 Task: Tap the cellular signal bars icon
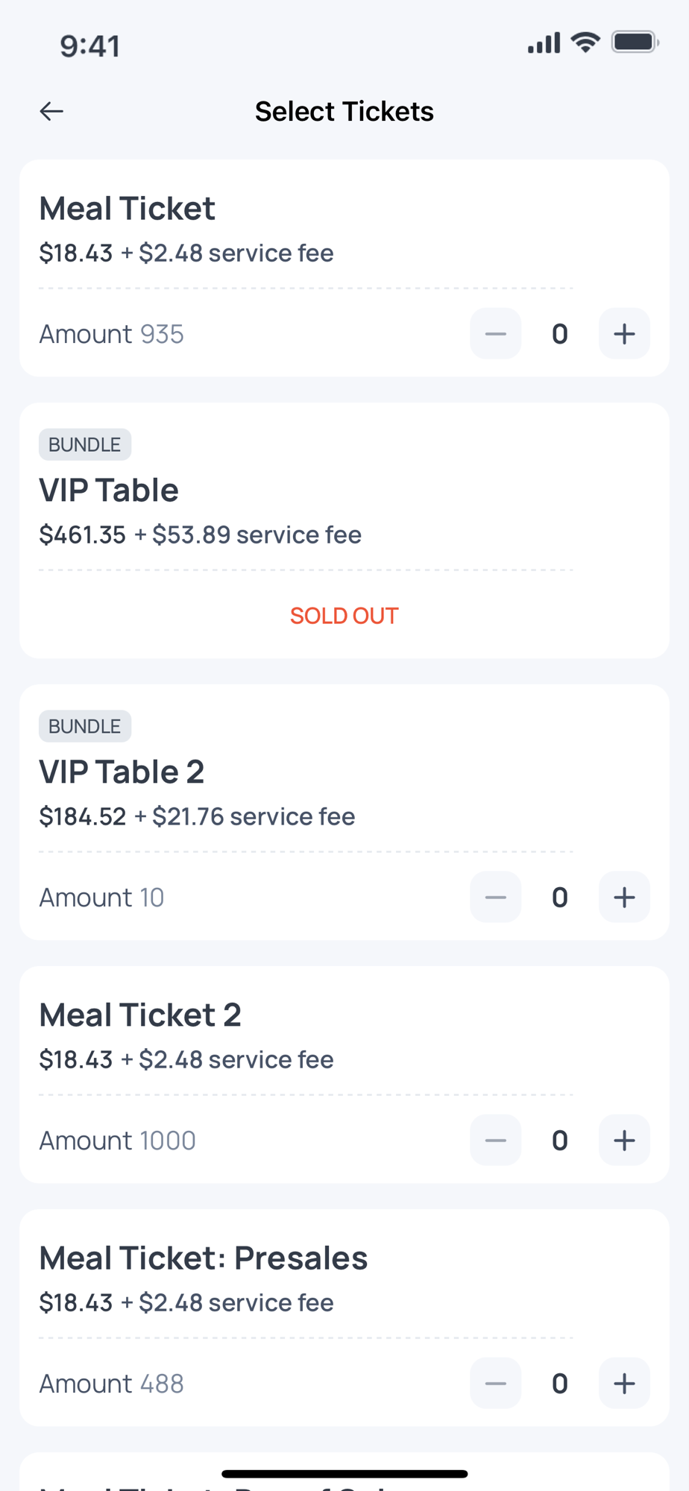(544, 43)
